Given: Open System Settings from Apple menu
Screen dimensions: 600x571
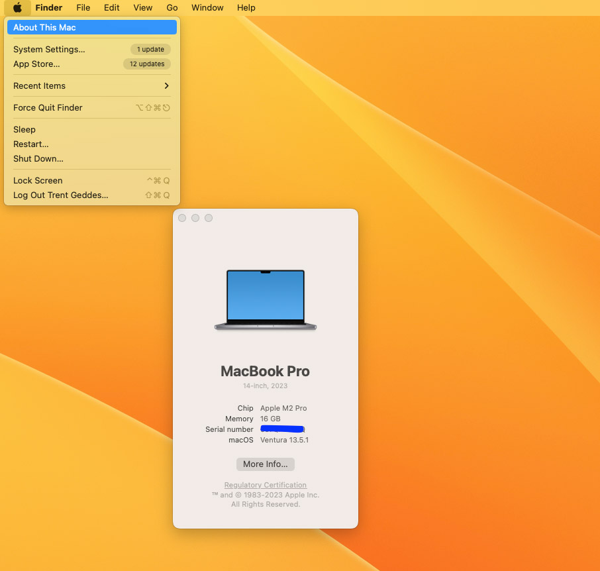Looking at the screenshot, I should [x=92, y=50].
